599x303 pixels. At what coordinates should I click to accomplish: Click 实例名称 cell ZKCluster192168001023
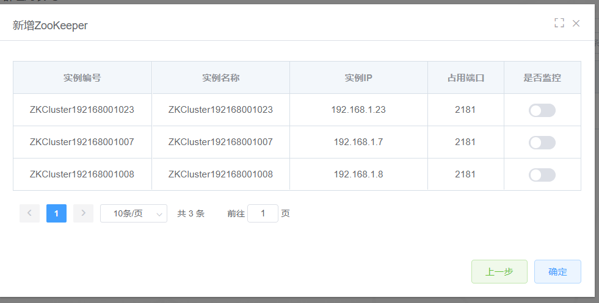pos(221,110)
